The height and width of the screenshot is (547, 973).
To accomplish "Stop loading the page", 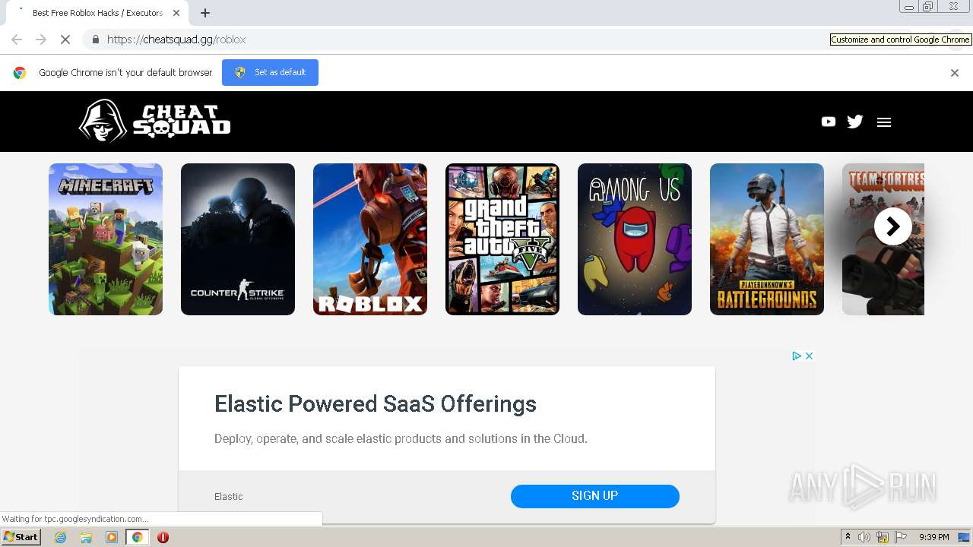I will pyautogui.click(x=65, y=40).
